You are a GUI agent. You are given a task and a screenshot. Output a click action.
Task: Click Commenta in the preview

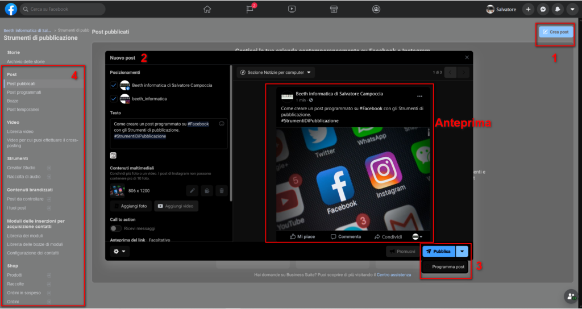click(346, 237)
